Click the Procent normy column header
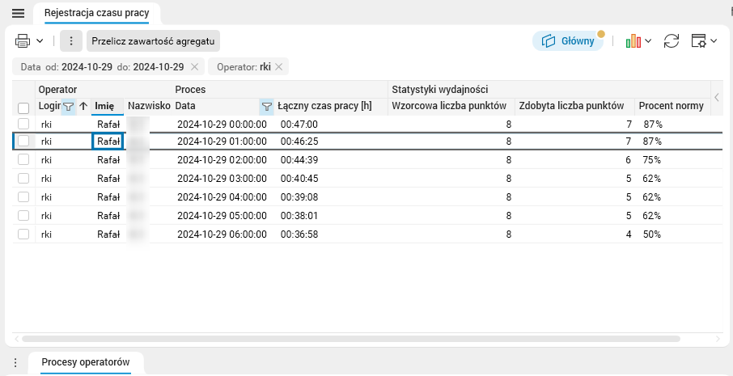The image size is (733, 376). (672, 106)
